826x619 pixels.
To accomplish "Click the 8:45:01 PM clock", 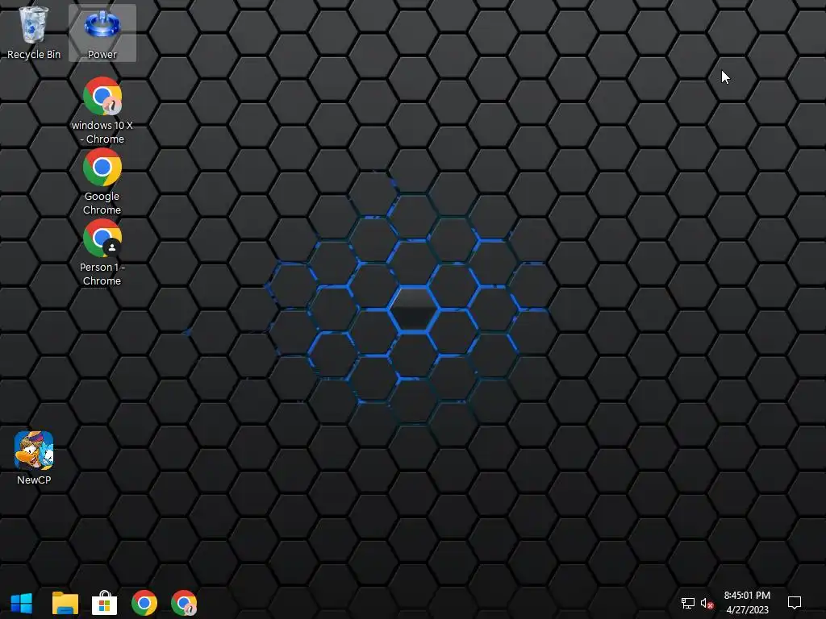I will click(x=747, y=596).
